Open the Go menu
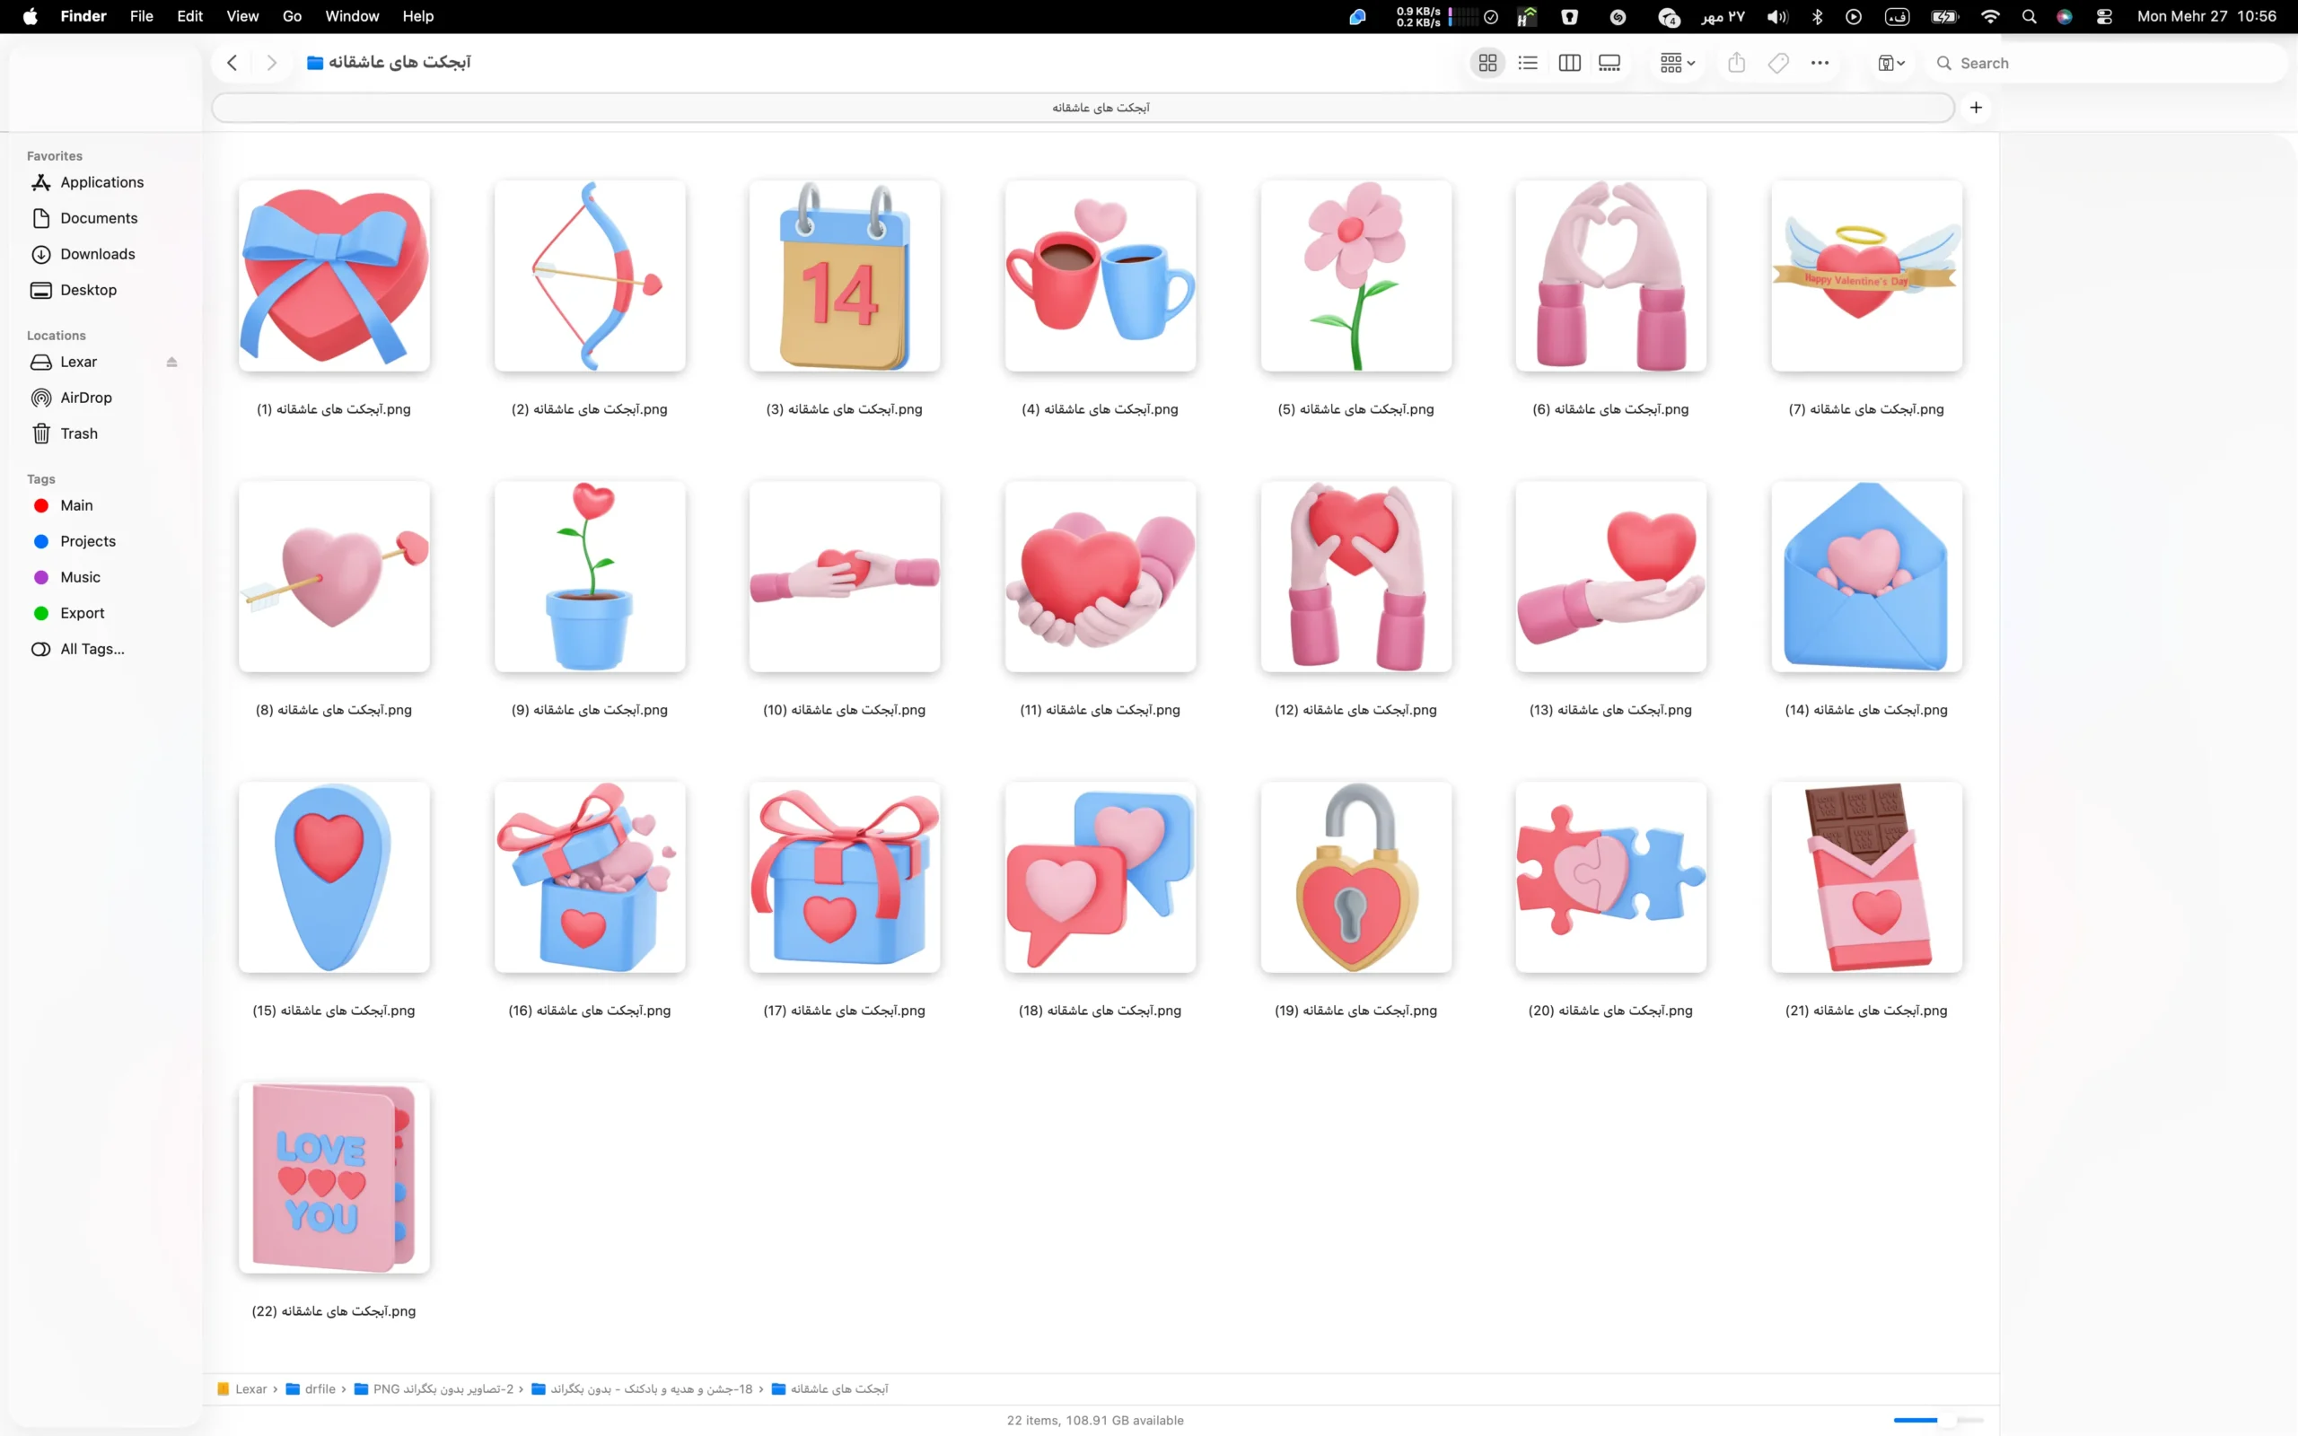 [292, 16]
